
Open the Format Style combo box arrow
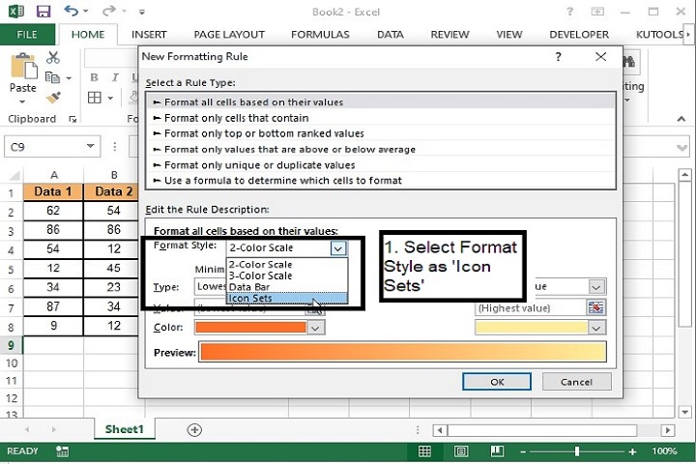(x=337, y=248)
